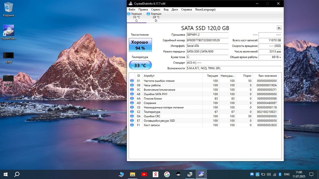Viewport: 319px width, 179px height.
Task: Click the ID column header
Action: pos(138,75)
